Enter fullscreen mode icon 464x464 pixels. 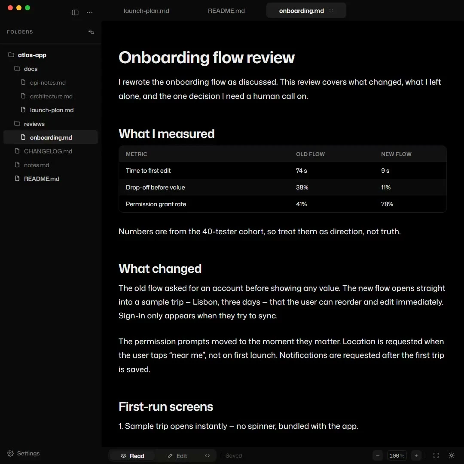436,455
